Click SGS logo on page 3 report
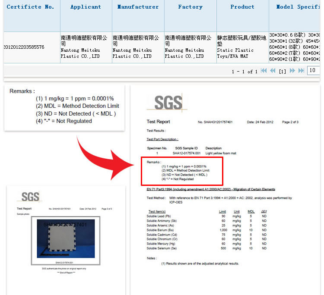 coord(30,197)
